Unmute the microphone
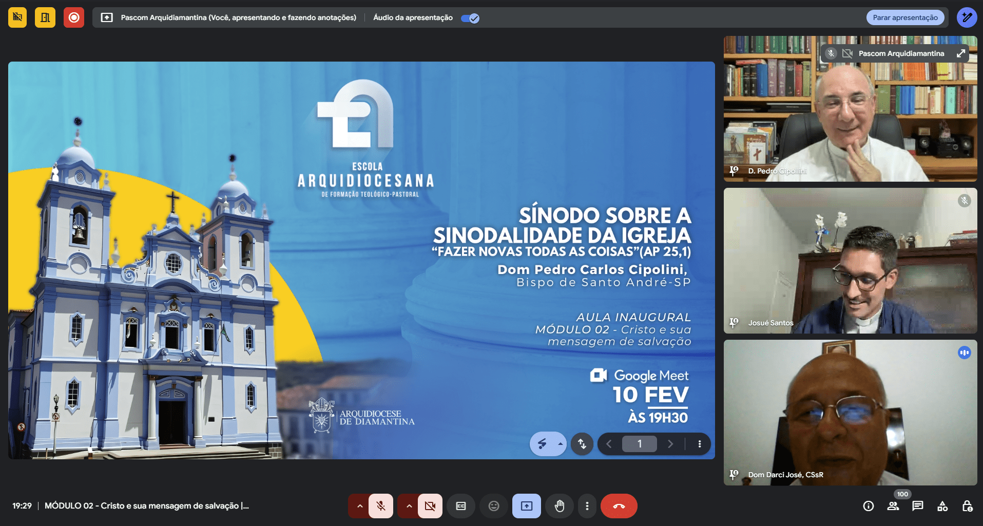 tap(381, 506)
